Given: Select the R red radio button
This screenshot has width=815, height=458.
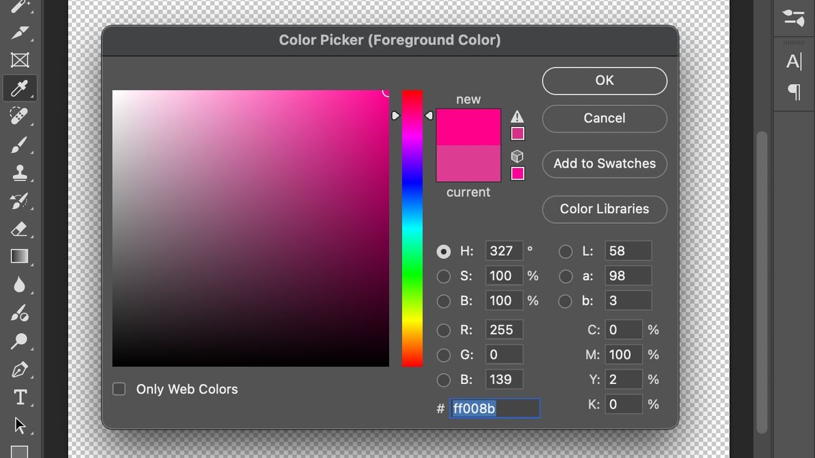Looking at the screenshot, I should tap(443, 330).
